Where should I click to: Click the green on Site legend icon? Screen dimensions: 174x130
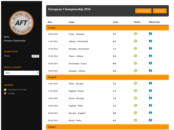point(5,90)
